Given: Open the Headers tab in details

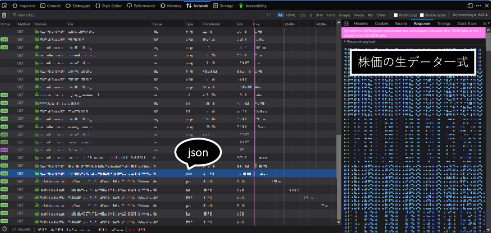Looking at the screenshot, I should [361, 23].
